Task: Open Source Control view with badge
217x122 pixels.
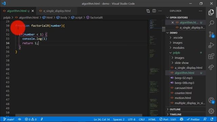Action: pos(211,34)
